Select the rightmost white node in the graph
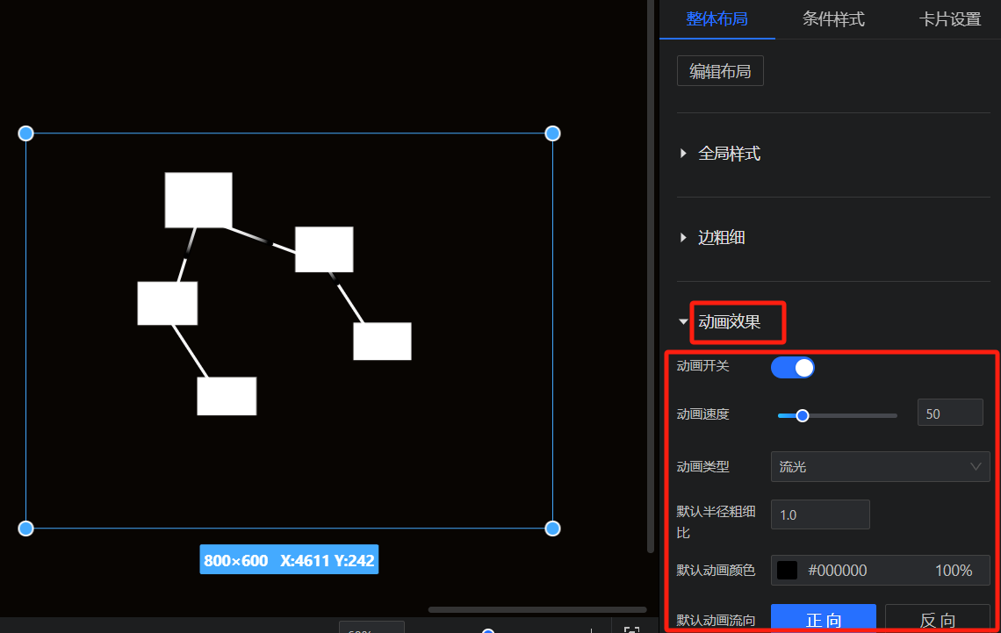The width and height of the screenshot is (1001, 633). pos(382,342)
